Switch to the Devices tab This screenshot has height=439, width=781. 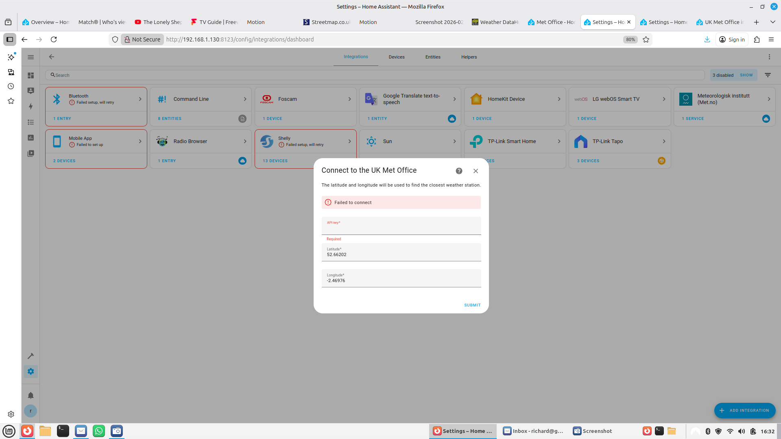[x=396, y=57]
